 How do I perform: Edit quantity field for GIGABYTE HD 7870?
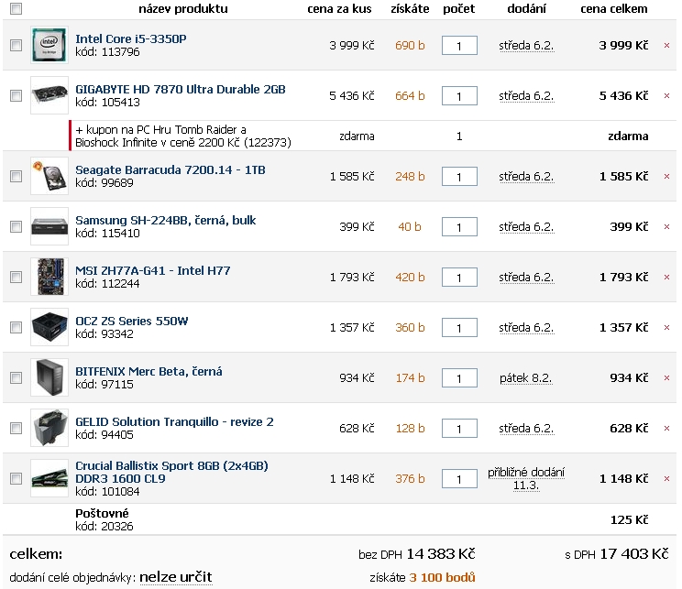tap(459, 96)
